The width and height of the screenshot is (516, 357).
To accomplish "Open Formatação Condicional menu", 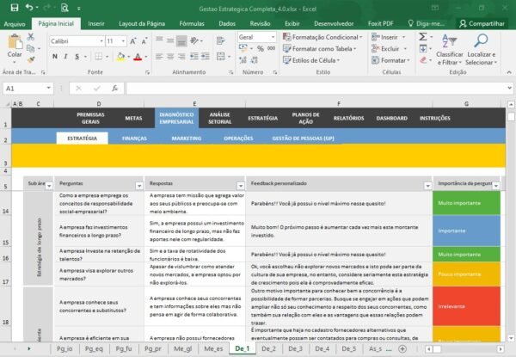I will (x=322, y=37).
